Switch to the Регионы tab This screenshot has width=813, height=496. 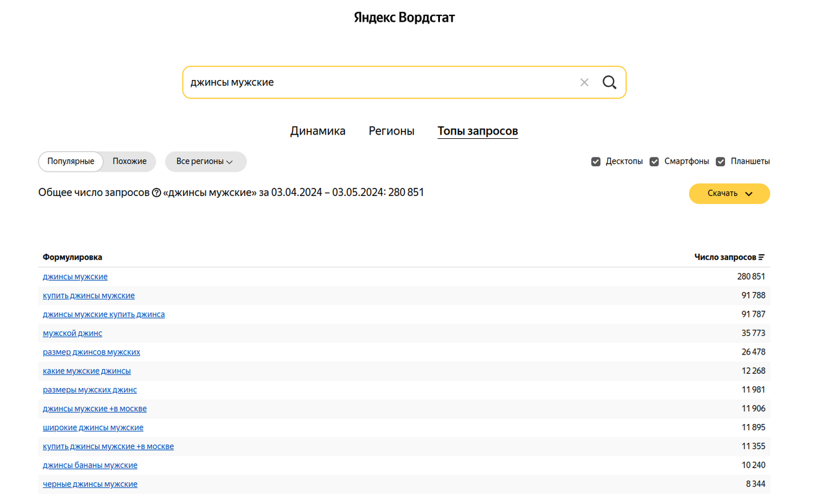point(392,131)
